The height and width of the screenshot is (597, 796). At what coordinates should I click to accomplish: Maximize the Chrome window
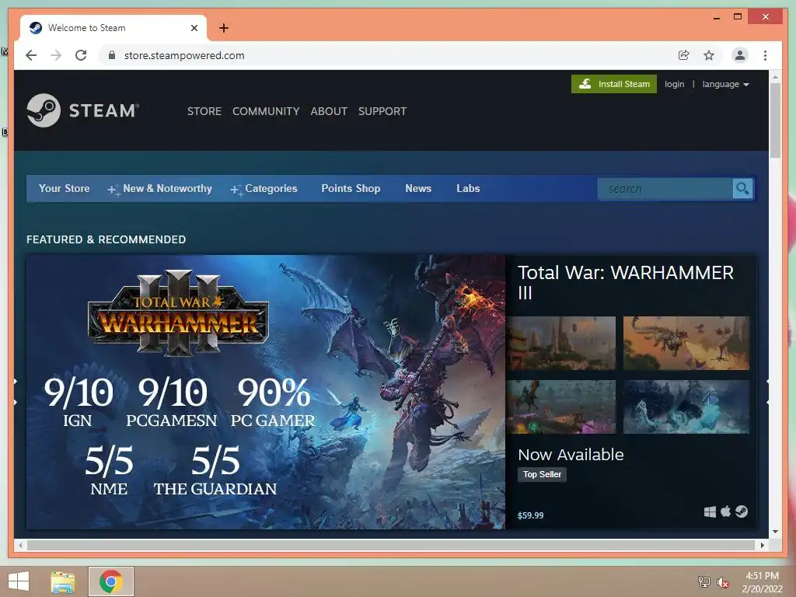tap(738, 17)
